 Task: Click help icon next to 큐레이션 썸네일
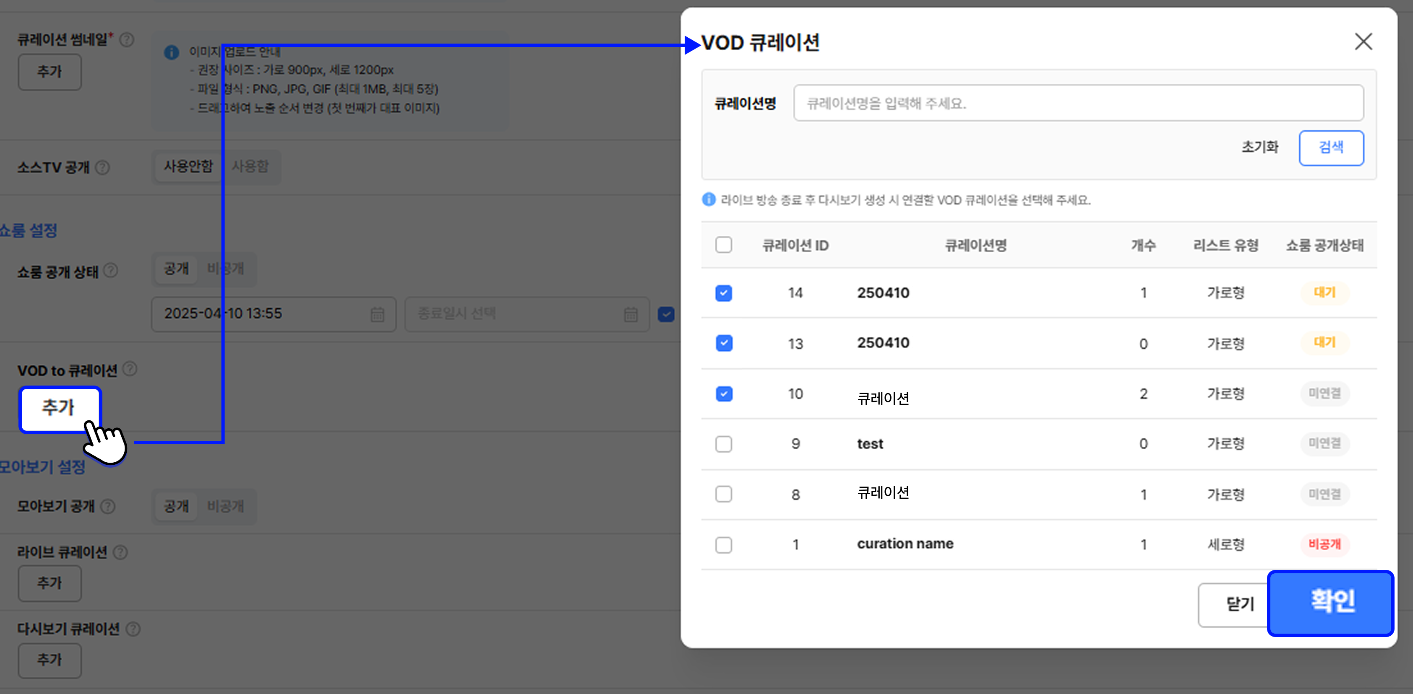127,40
